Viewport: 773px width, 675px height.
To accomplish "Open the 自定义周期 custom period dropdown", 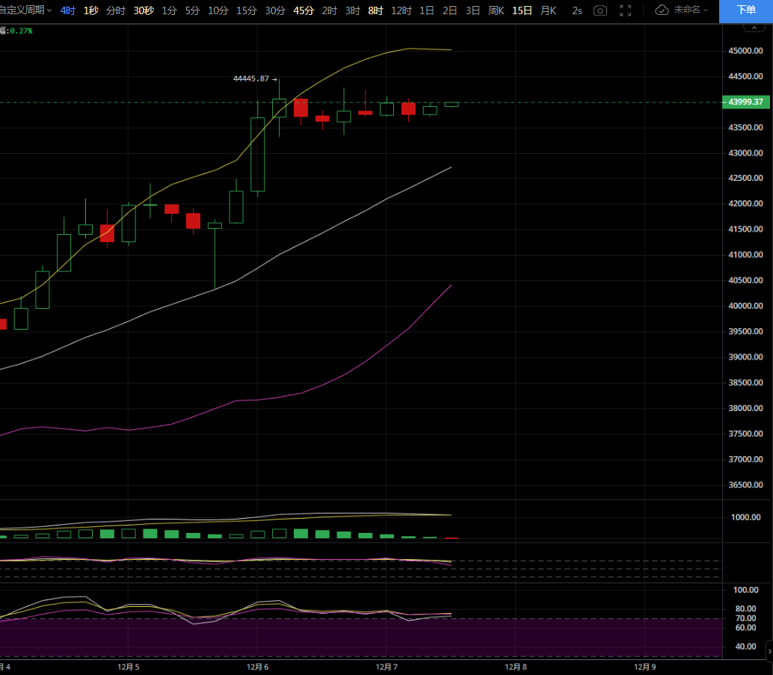I will [x=25, y=10].
